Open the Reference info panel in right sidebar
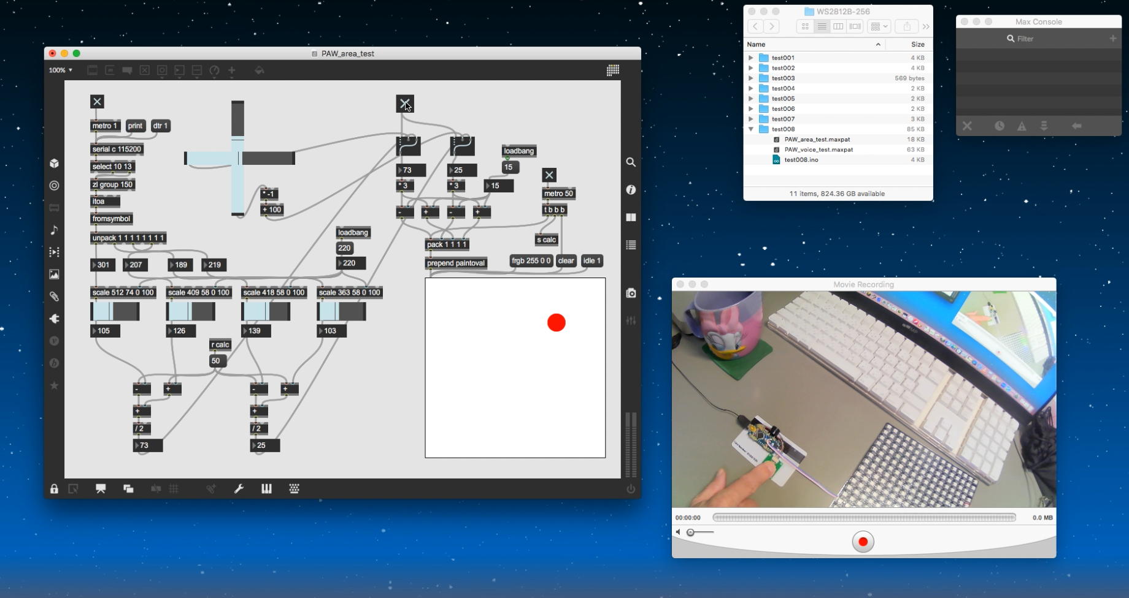This screenshot has height=598, width=1129. tap(631, 190)
